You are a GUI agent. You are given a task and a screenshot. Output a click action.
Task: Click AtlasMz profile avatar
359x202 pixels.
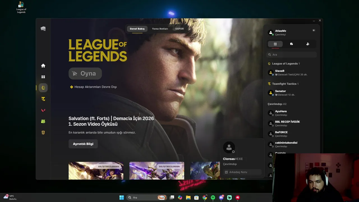pyautogui.click(x=271, y=33)
